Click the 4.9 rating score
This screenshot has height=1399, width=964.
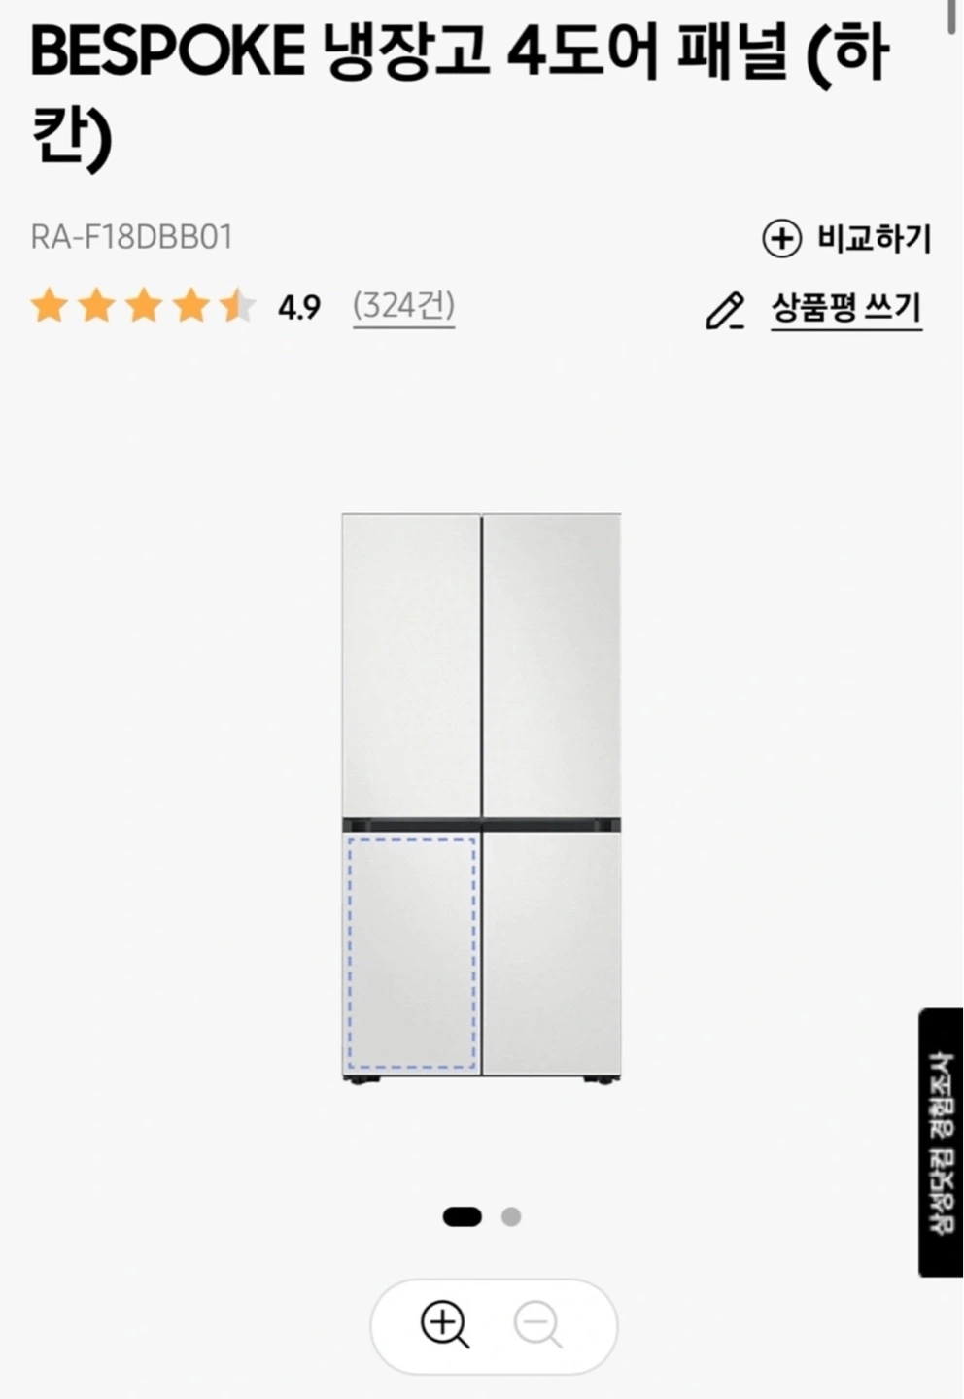click(298, 308)
